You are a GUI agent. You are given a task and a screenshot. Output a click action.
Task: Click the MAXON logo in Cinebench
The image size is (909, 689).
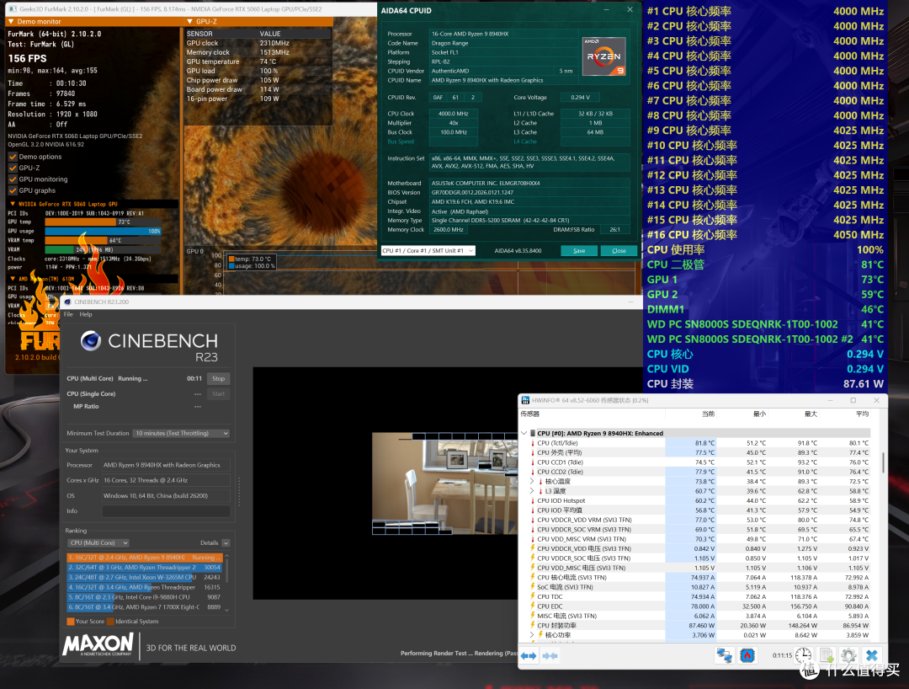[x=98, y=644]
